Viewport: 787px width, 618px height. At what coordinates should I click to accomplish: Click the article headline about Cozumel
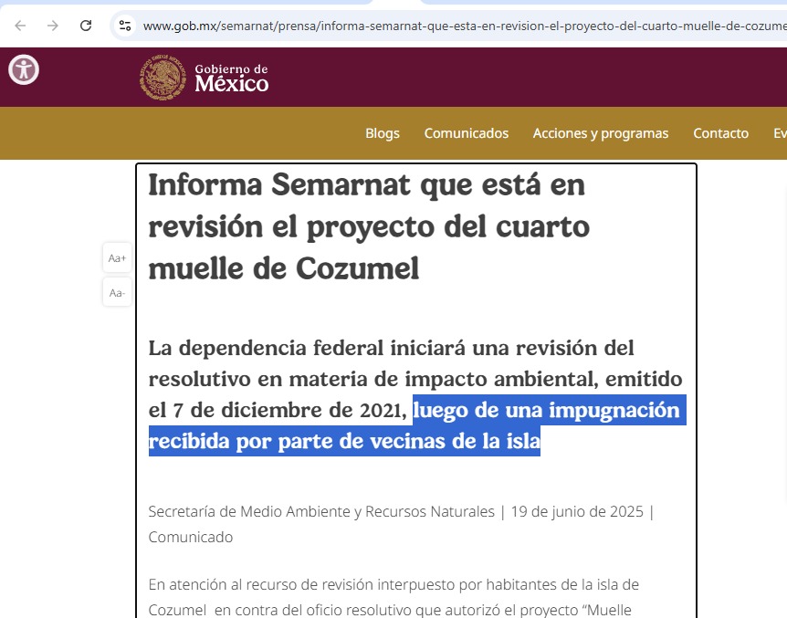point(366,226)
